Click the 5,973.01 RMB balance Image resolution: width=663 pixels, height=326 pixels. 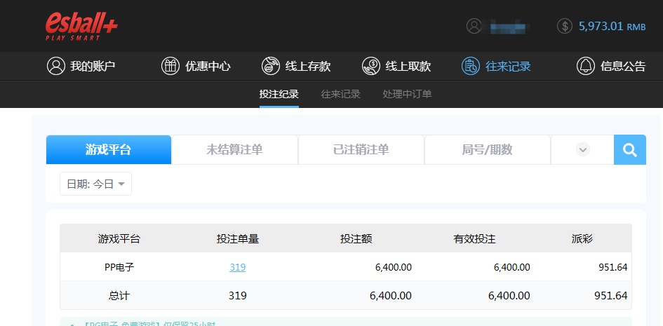[612, 26]
